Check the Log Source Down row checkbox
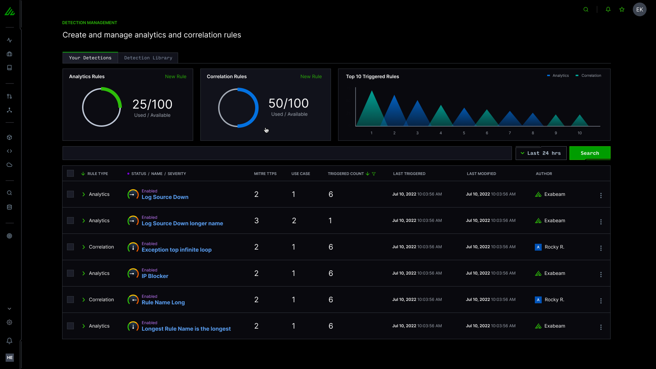This screenshot has width=656, height=369. 70,194
